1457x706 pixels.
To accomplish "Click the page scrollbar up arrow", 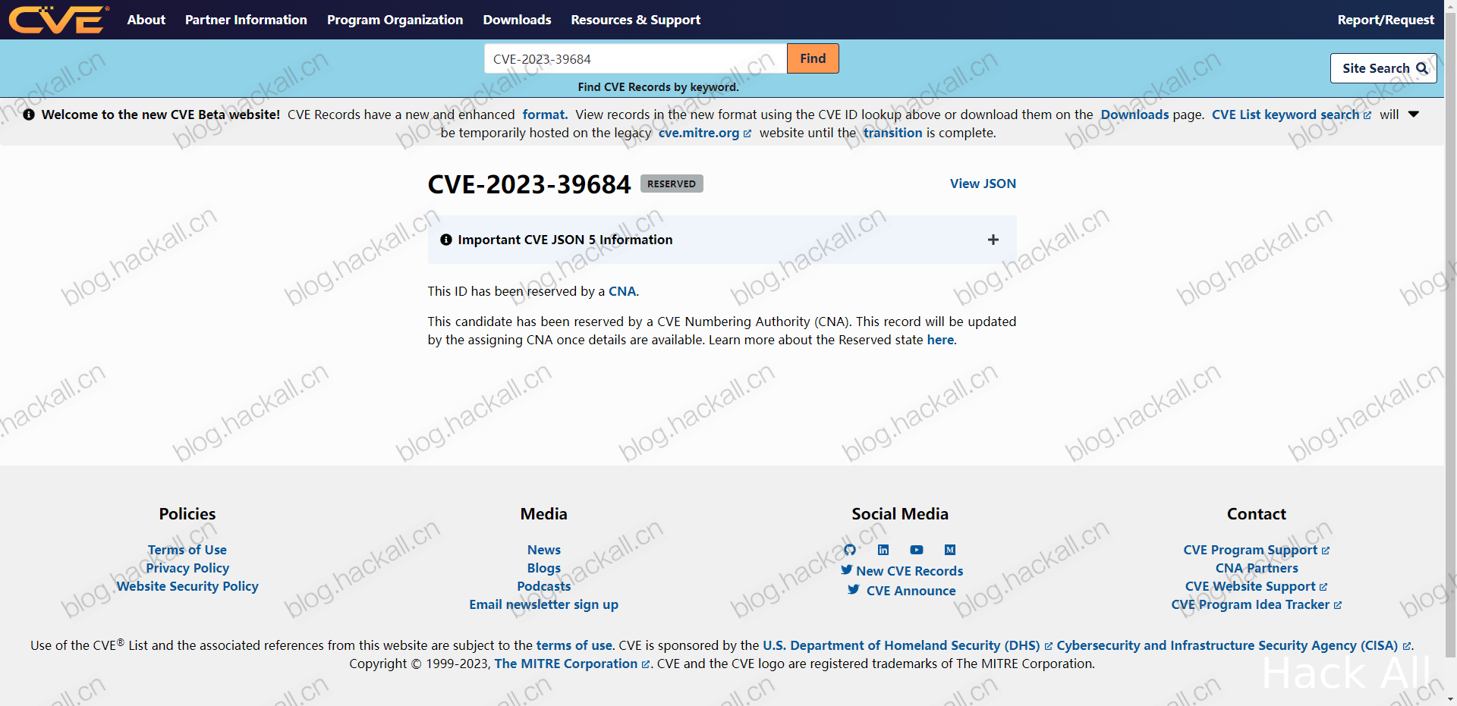I will tap(1450, 6).
